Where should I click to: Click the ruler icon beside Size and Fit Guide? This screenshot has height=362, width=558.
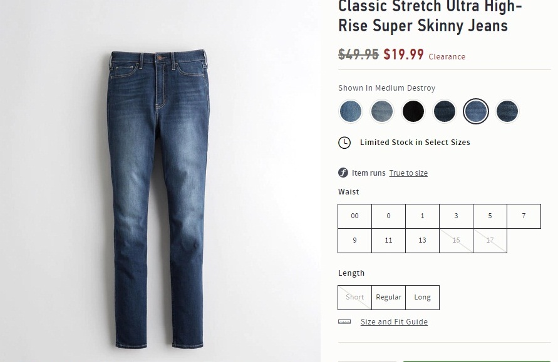[344, 322]
